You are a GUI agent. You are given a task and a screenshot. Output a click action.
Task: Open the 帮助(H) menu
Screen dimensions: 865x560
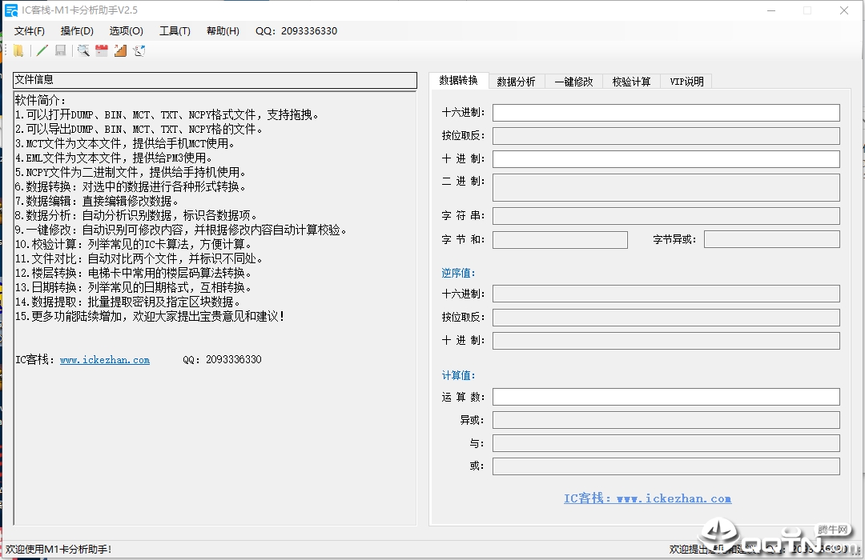coord(222,30)
